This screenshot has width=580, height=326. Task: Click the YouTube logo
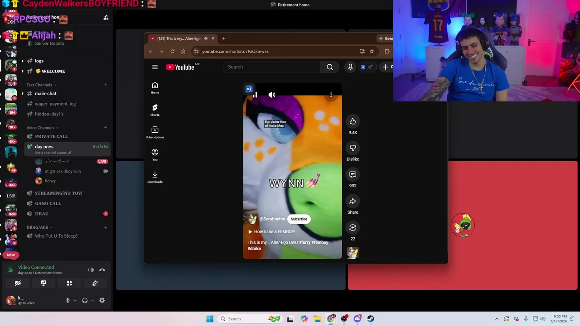click(180, 67)
